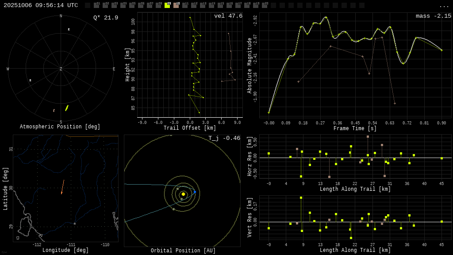Click the last yellow point in the Horz Res plot
The image size is (453, 255).
tap(441, 158)
